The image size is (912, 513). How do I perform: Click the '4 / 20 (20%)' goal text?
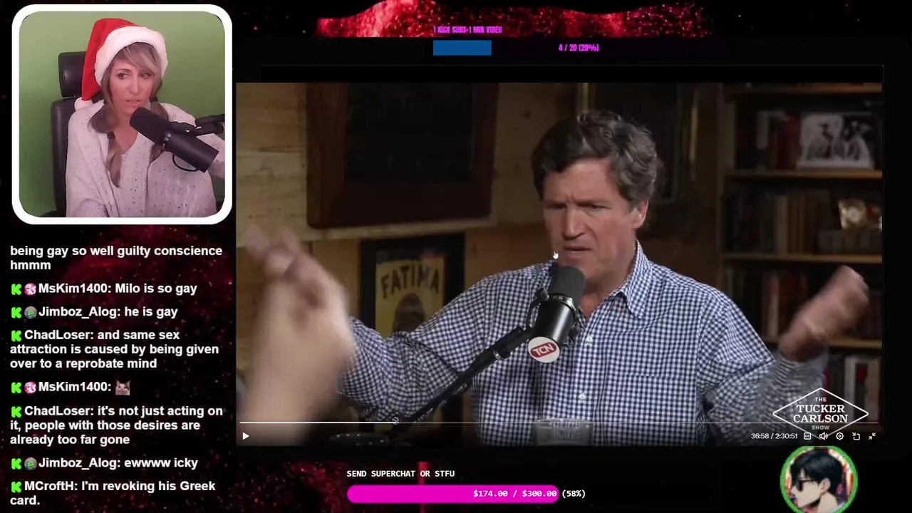(579, 48)
